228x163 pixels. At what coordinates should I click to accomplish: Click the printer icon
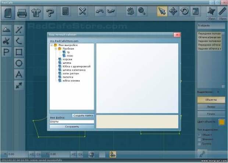(22, 13)
